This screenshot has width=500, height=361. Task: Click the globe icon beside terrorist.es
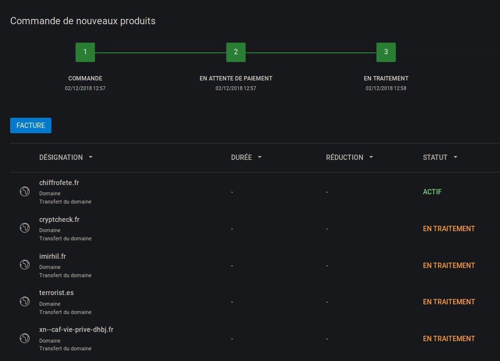tap(25, 301)
